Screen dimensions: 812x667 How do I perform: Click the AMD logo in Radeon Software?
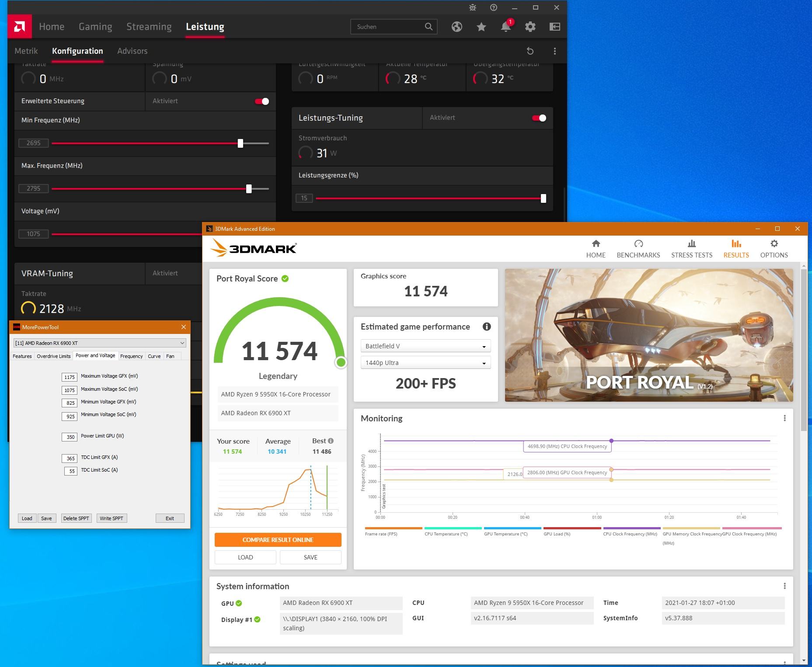tap(19, 27)
